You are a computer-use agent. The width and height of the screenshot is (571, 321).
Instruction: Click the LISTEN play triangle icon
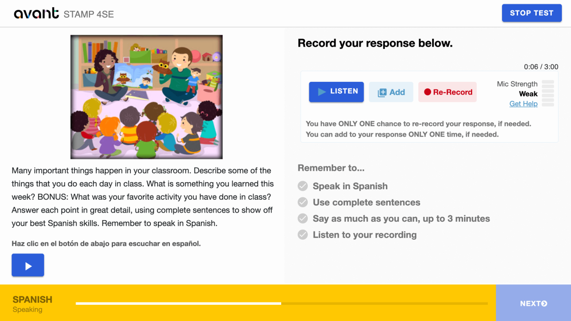click(322, 92)
